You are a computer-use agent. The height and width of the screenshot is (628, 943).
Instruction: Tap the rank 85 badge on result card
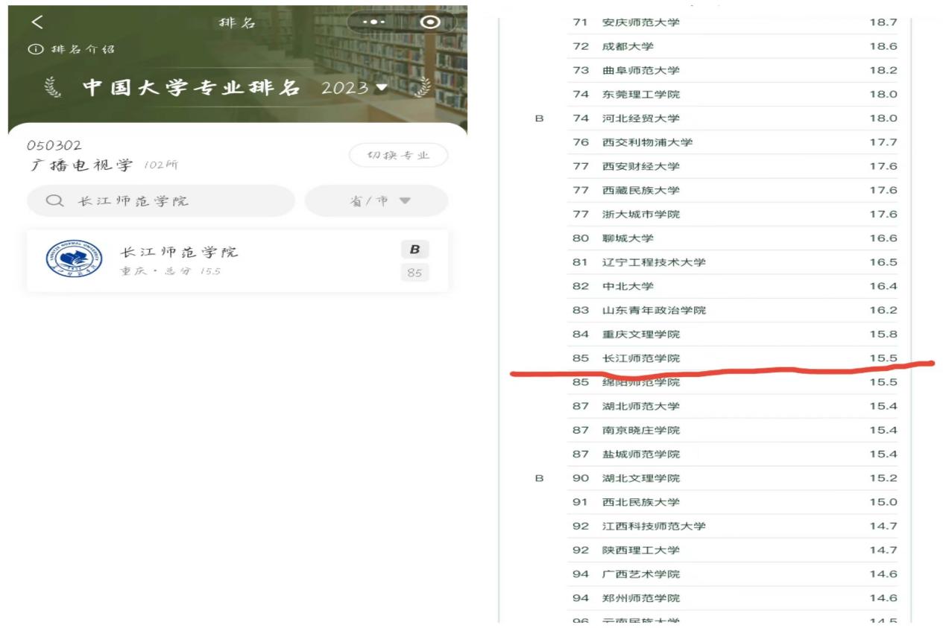(414, 273)
